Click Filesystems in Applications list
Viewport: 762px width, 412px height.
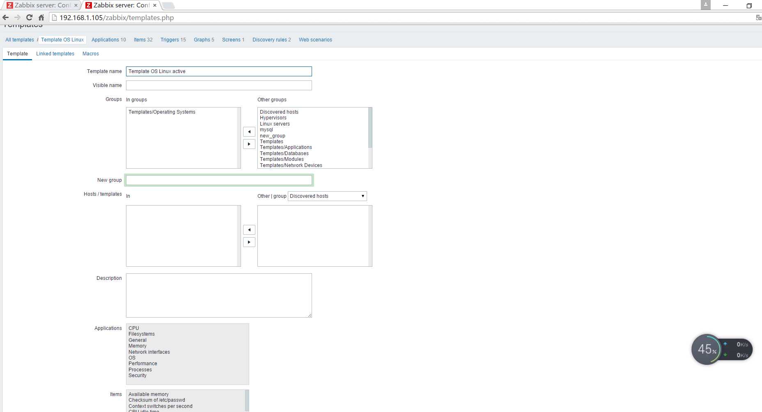point(142,334)
